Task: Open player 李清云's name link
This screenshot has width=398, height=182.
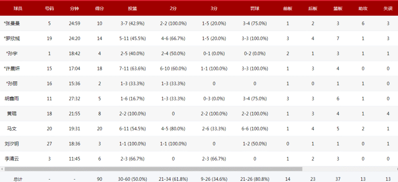Action: (x=12, y=158)
